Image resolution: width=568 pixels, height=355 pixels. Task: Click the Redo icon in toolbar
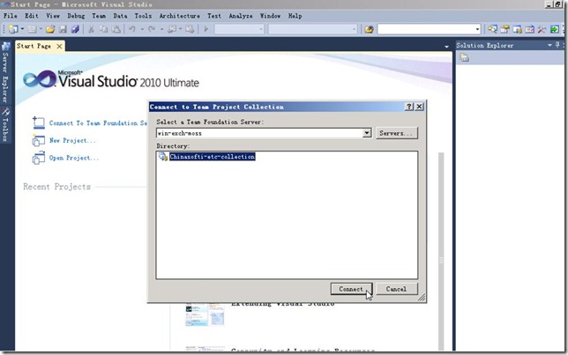tap(152, 29)
